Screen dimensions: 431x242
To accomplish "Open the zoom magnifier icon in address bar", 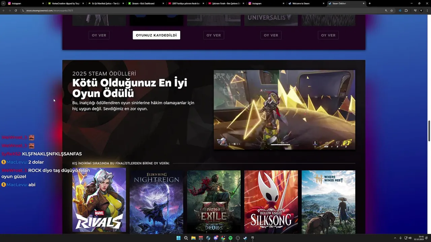I will (x=386, y=10).
